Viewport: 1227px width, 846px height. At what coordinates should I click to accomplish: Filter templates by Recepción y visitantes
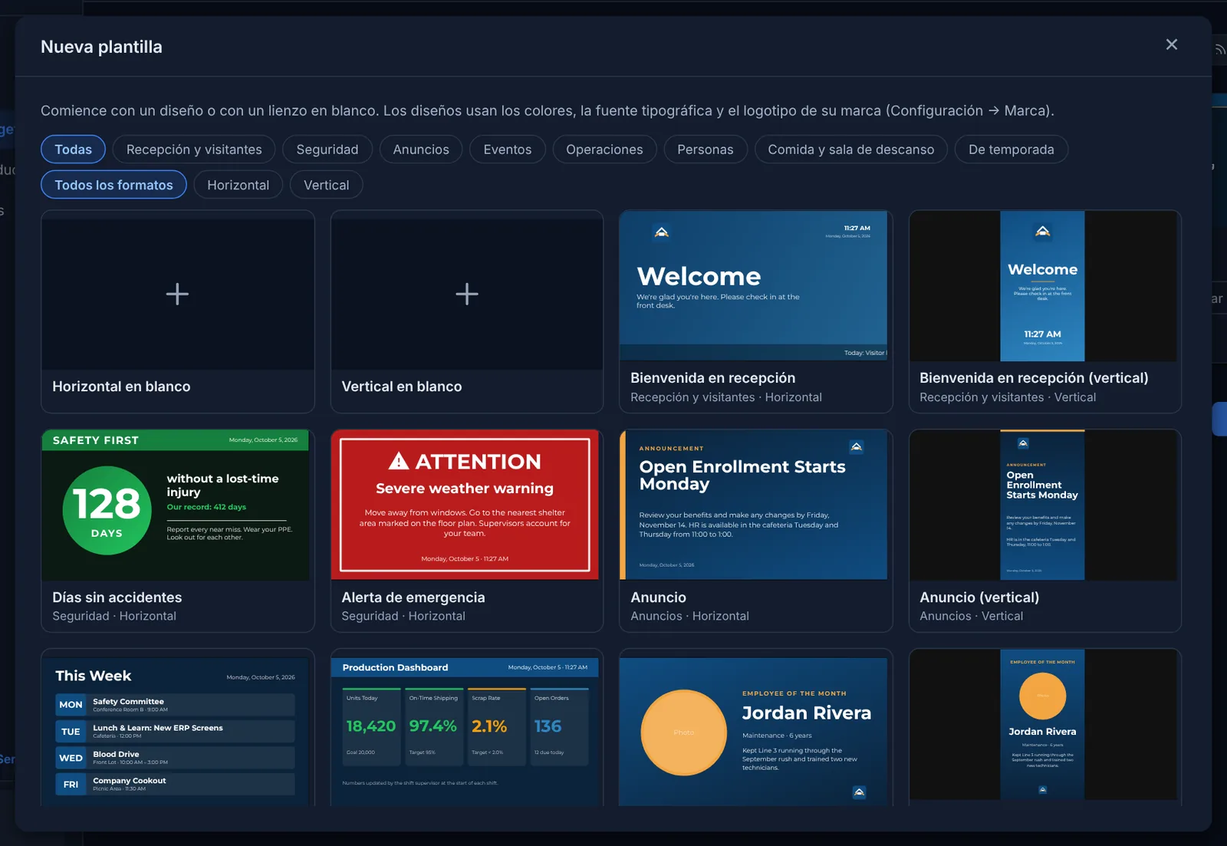pos(194,150)
